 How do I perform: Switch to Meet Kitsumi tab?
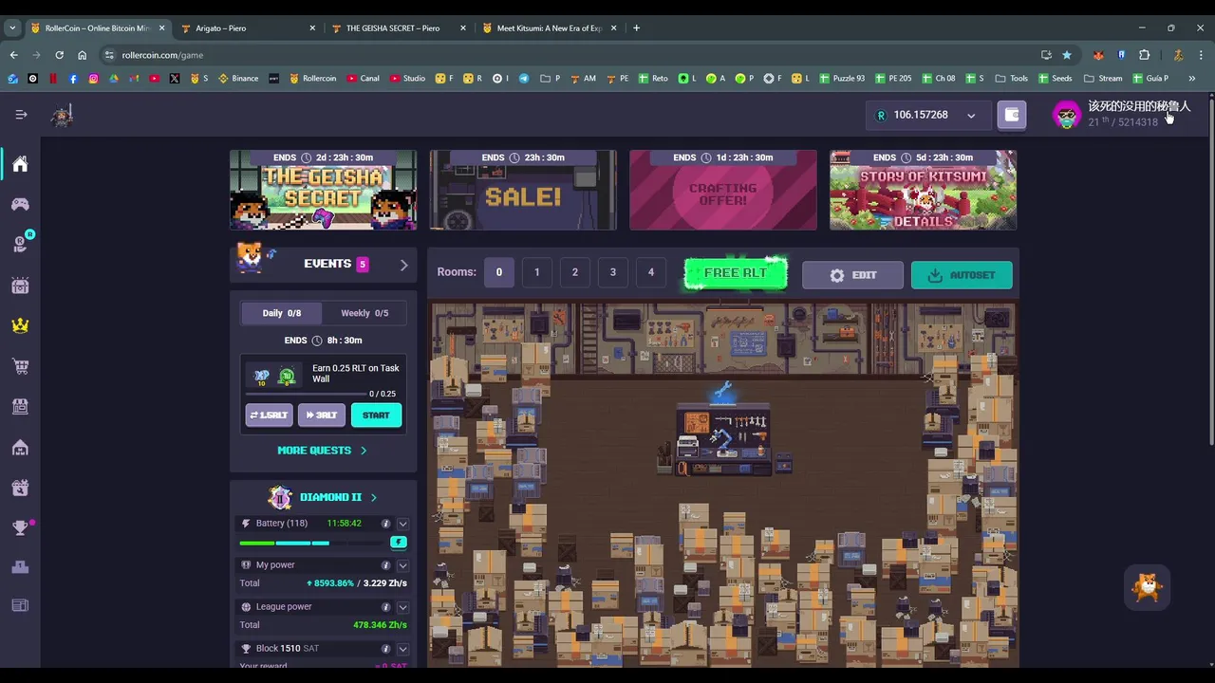coord(549,28)
